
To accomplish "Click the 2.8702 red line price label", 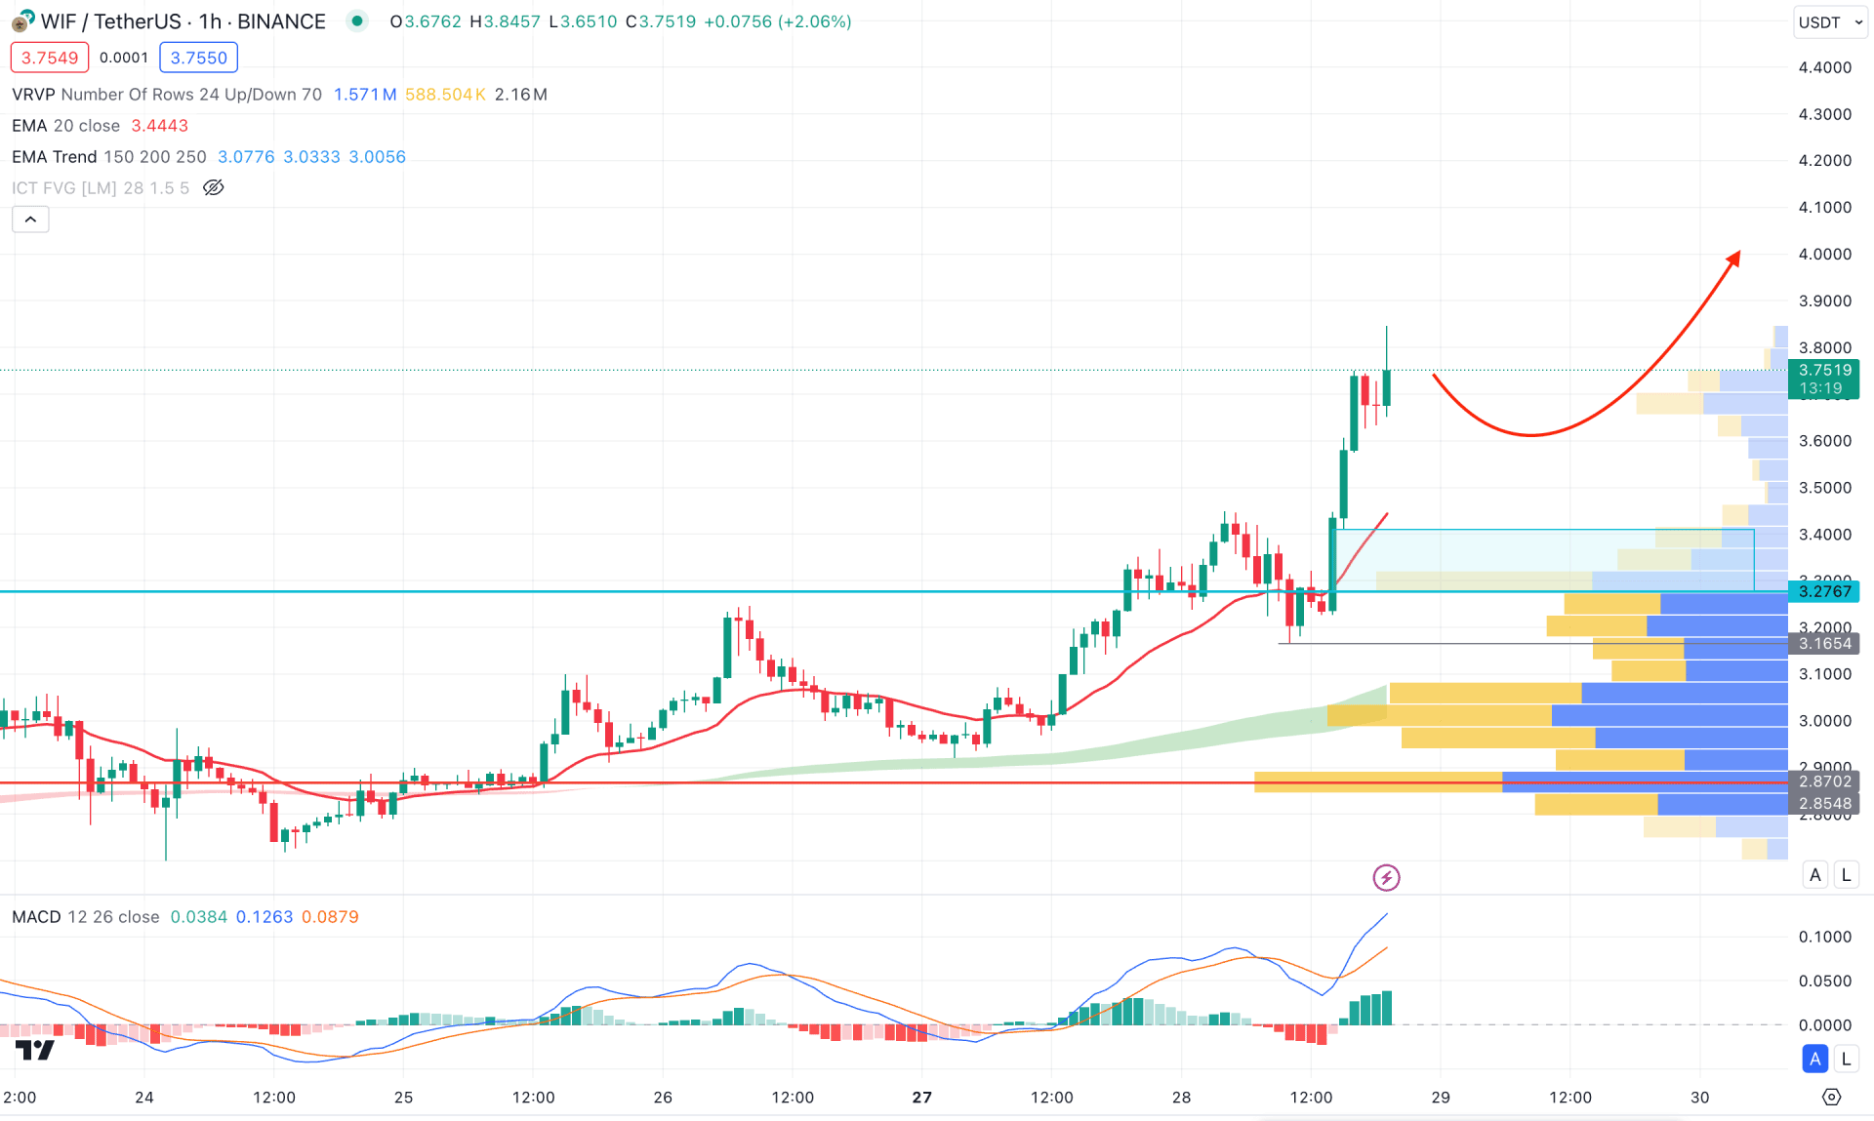I will pyautogui.click(x=1824, y=781).
